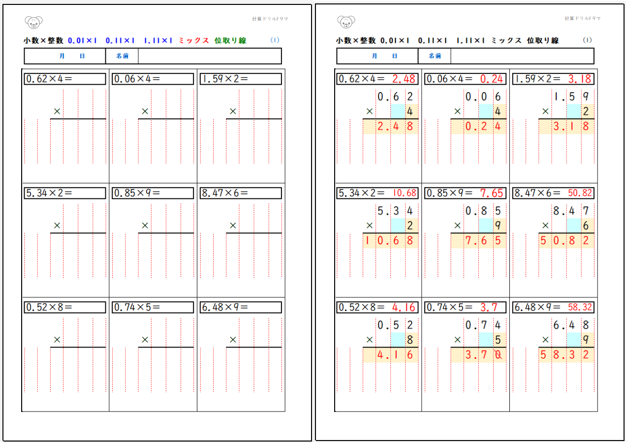
Task: Select the blank 5.34×2= problem box
Action: click(65, 193)
